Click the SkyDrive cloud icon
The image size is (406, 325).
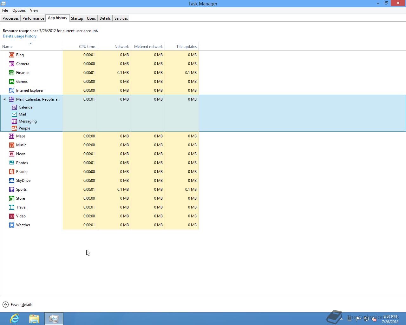(12, 181)
